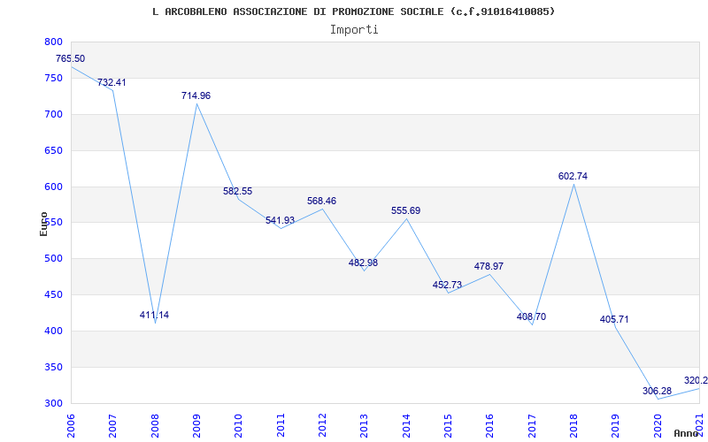The width and height of the screenshot is (708, 442).
Task: Select the 478.97 data label
Action: (489, 267)
